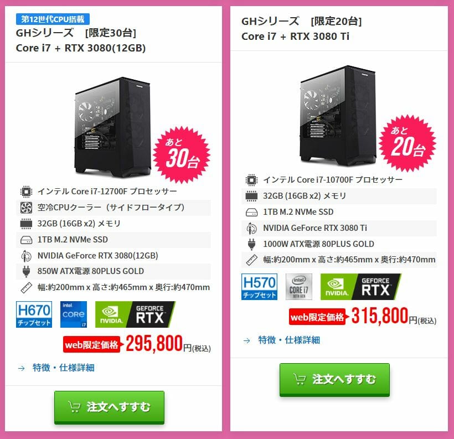
Task: Click the ruler icon in the right card dimensions
Action: point(251,260)
